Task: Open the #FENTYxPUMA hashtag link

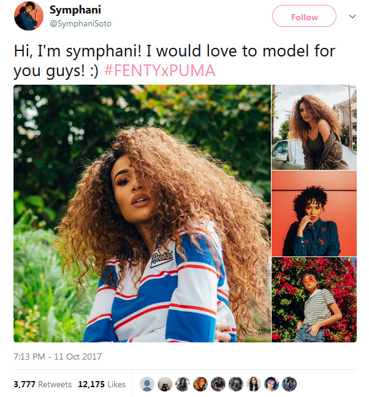Action: click(159, 71)
